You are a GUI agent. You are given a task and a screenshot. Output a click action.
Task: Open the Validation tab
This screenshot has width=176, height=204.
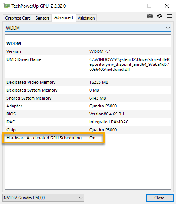click(86, 18)
